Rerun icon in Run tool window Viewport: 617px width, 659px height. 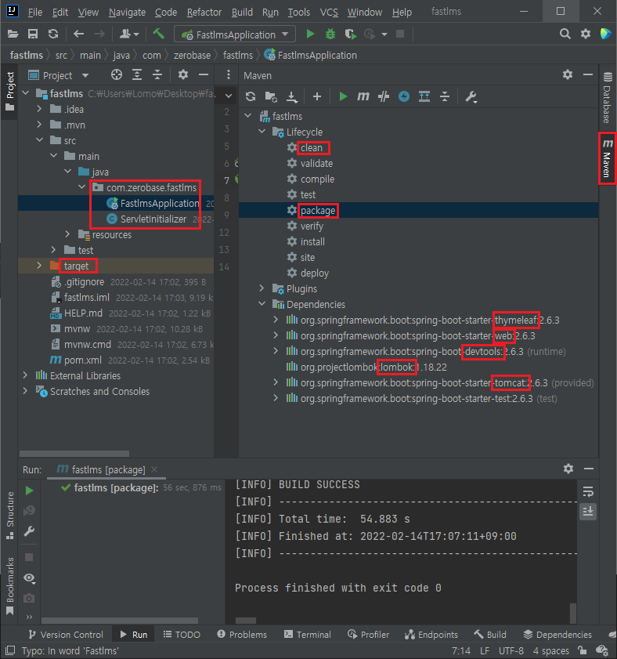pos(29,491)
